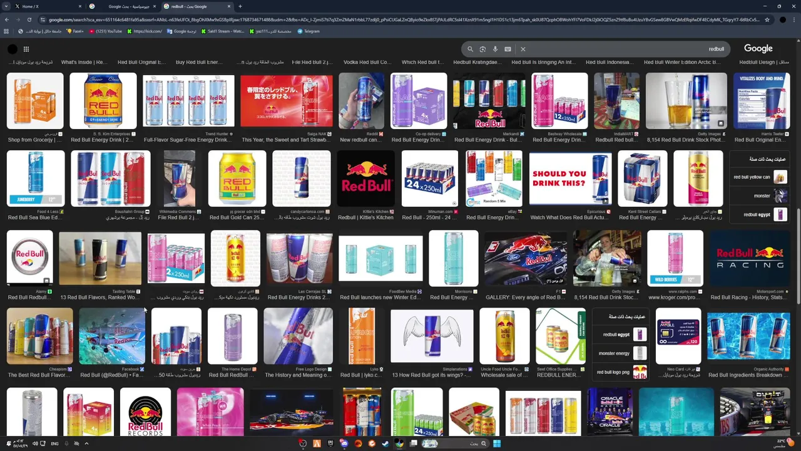Open Discord from the taskbar

(x=344, y=443)
